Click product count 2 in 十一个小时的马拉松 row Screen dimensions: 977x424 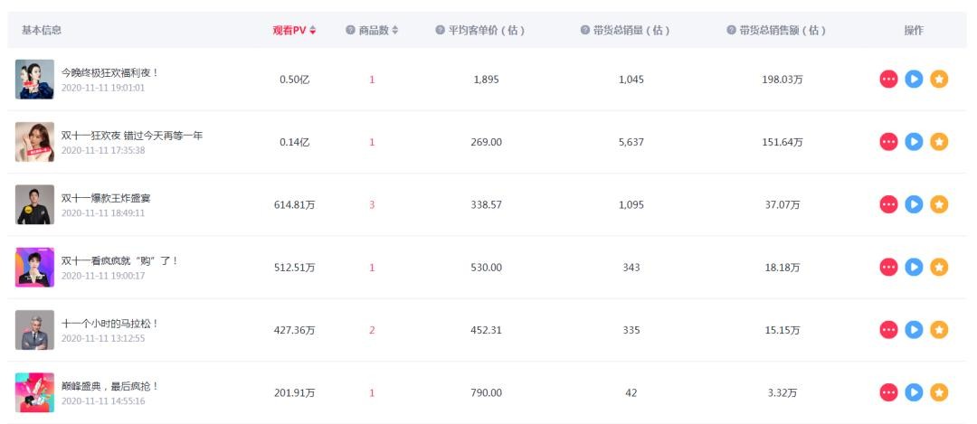(x=372, y=330)
